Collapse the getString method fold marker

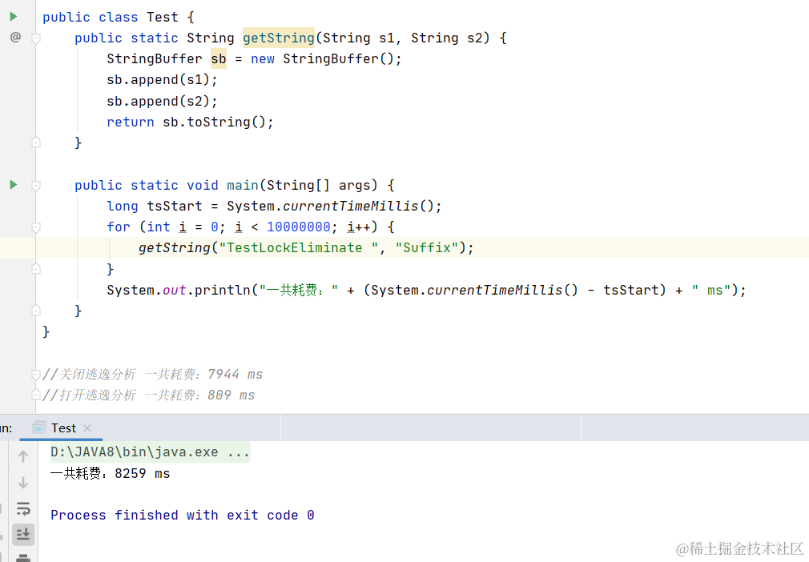click(x=36, y=38)
